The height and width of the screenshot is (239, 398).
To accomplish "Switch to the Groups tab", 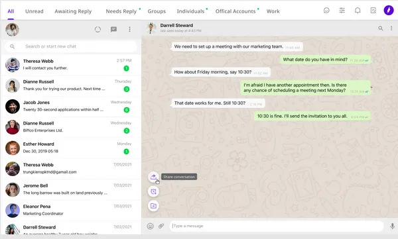I will pos(157,11).
